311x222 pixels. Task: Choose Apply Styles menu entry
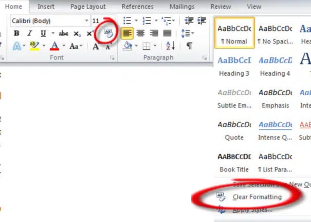pos(253,210)
